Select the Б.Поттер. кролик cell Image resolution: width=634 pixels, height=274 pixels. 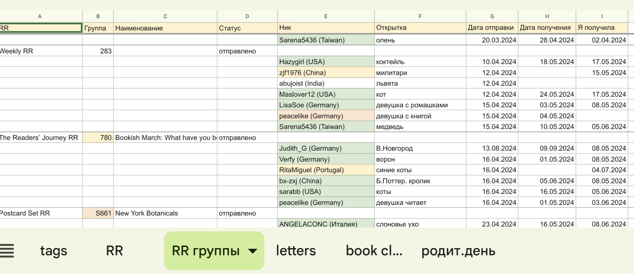(x=420, y=181)
